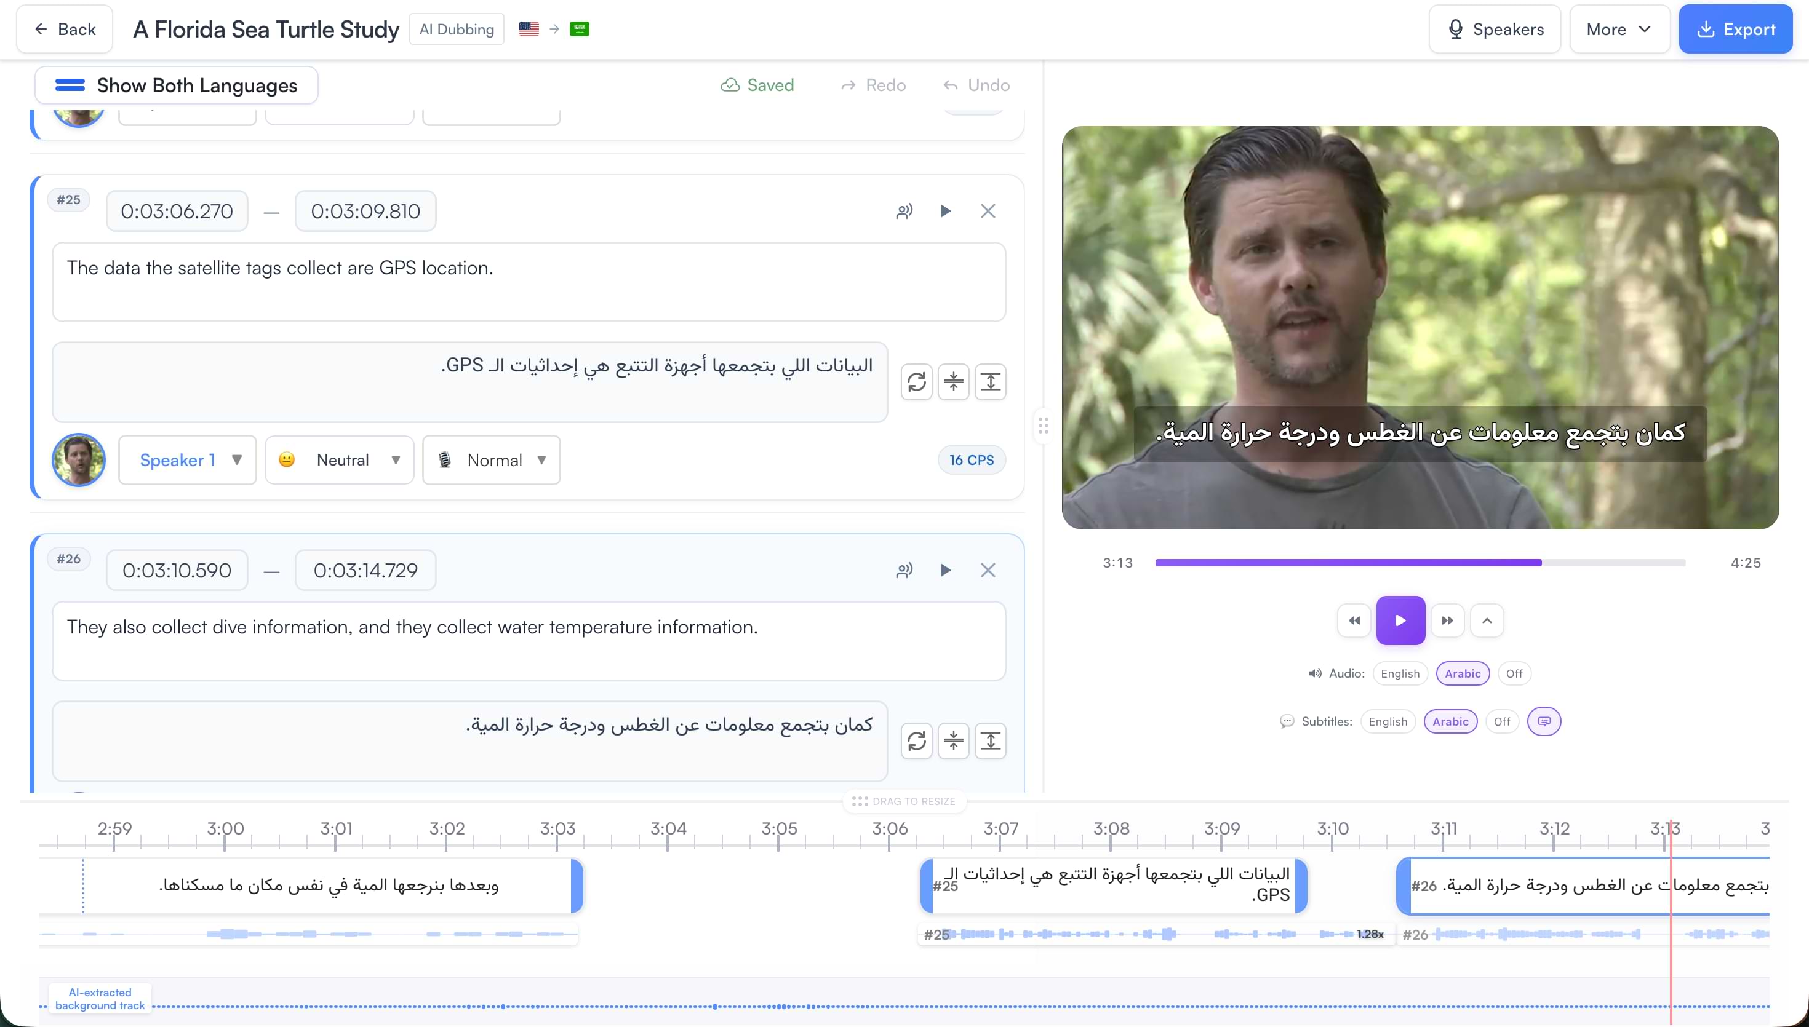Click the 16 CPS badge in segment #25
1809x1027 pixels.
[x=972, y=460]
